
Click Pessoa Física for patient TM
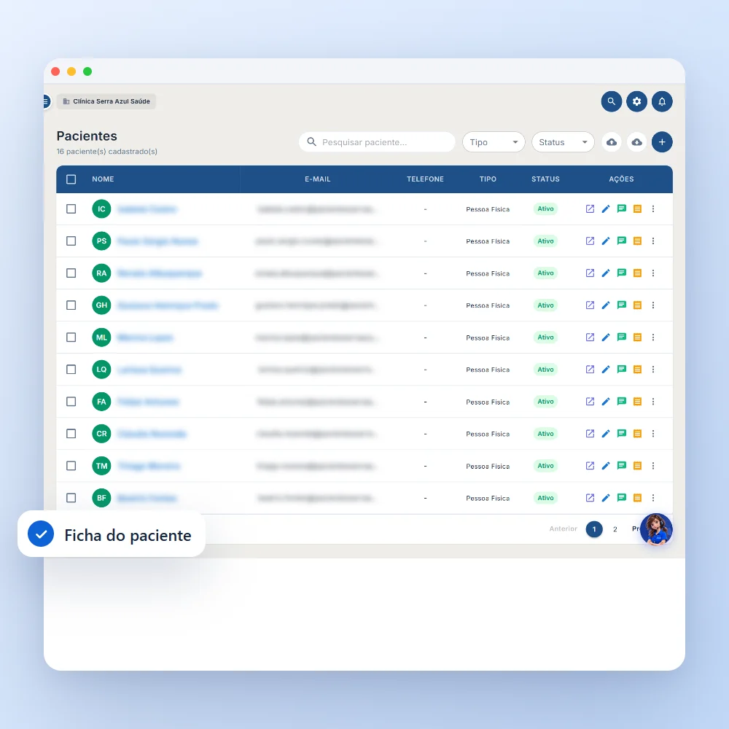(488, 467)
